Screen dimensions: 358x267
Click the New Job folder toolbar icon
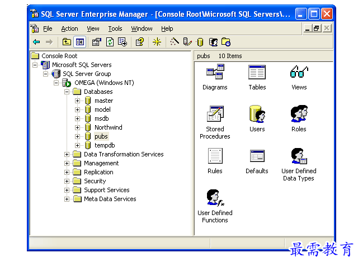[226, 42]
